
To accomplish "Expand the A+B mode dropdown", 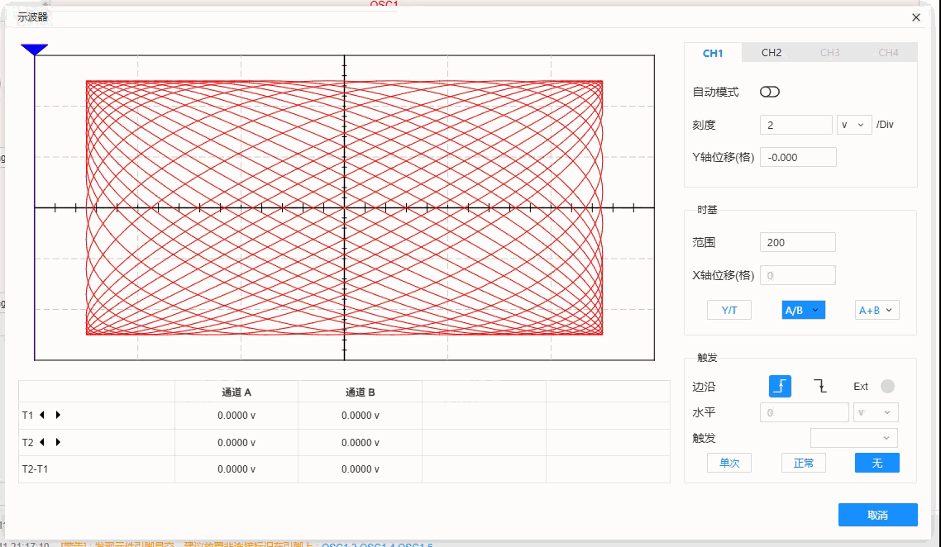I will (x=877, y=310).
